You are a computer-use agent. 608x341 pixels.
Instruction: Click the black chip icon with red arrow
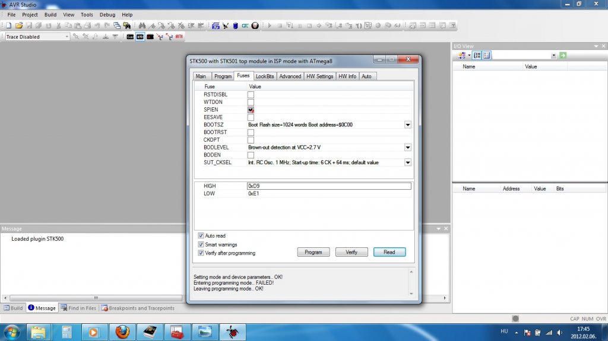150,37
